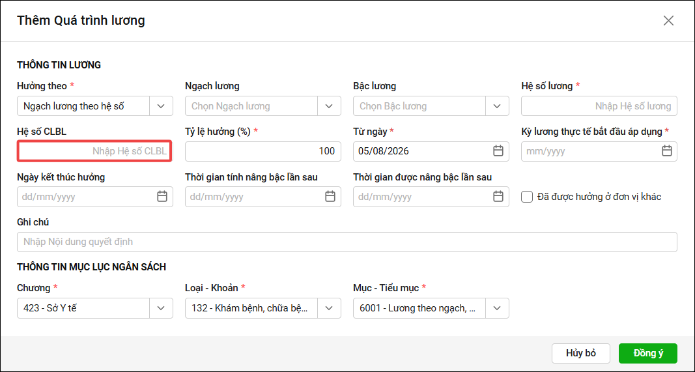Click the THÔNG TIN MỤC LỤC NGÂN SÁCH heading
Viewport: 695px width, 372px height.
(x=92, y=267)
